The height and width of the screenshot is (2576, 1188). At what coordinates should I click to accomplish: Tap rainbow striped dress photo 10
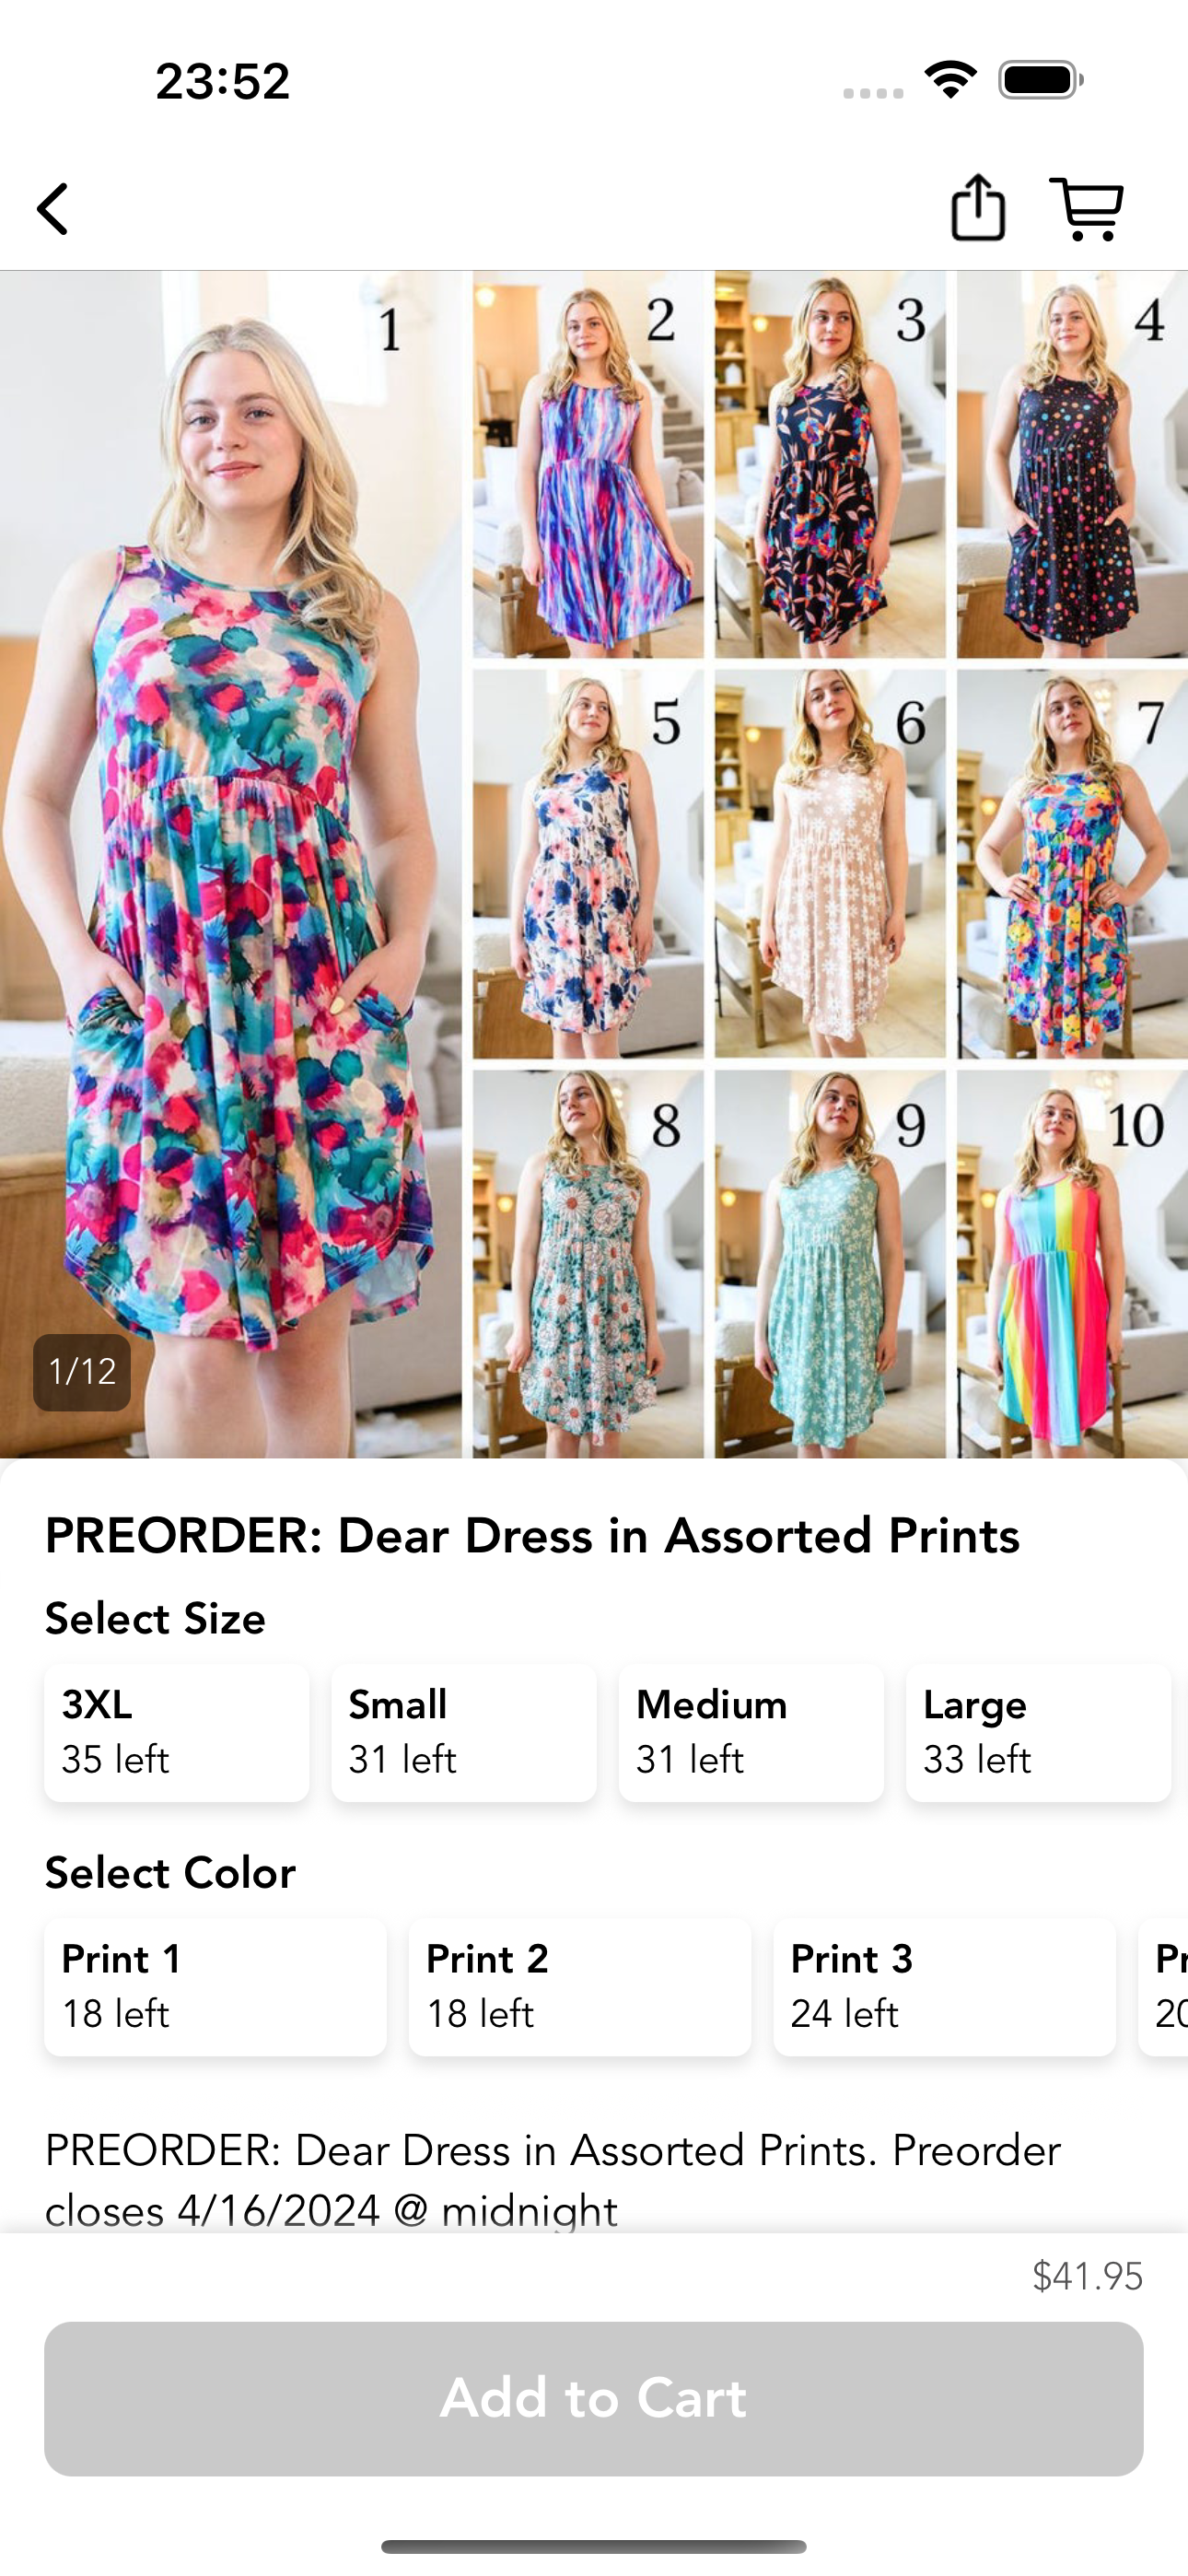tap(1072, 1264)
